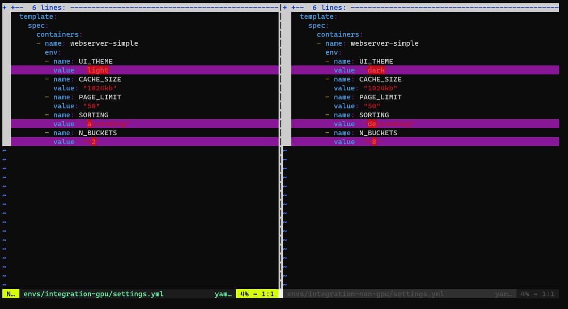Click CACHE_SIZE name in right pane
568x309 pixels.
coord(381,79)
